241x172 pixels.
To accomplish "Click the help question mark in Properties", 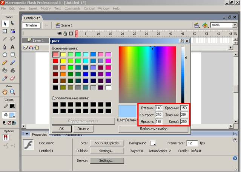I will click(235, 140).
